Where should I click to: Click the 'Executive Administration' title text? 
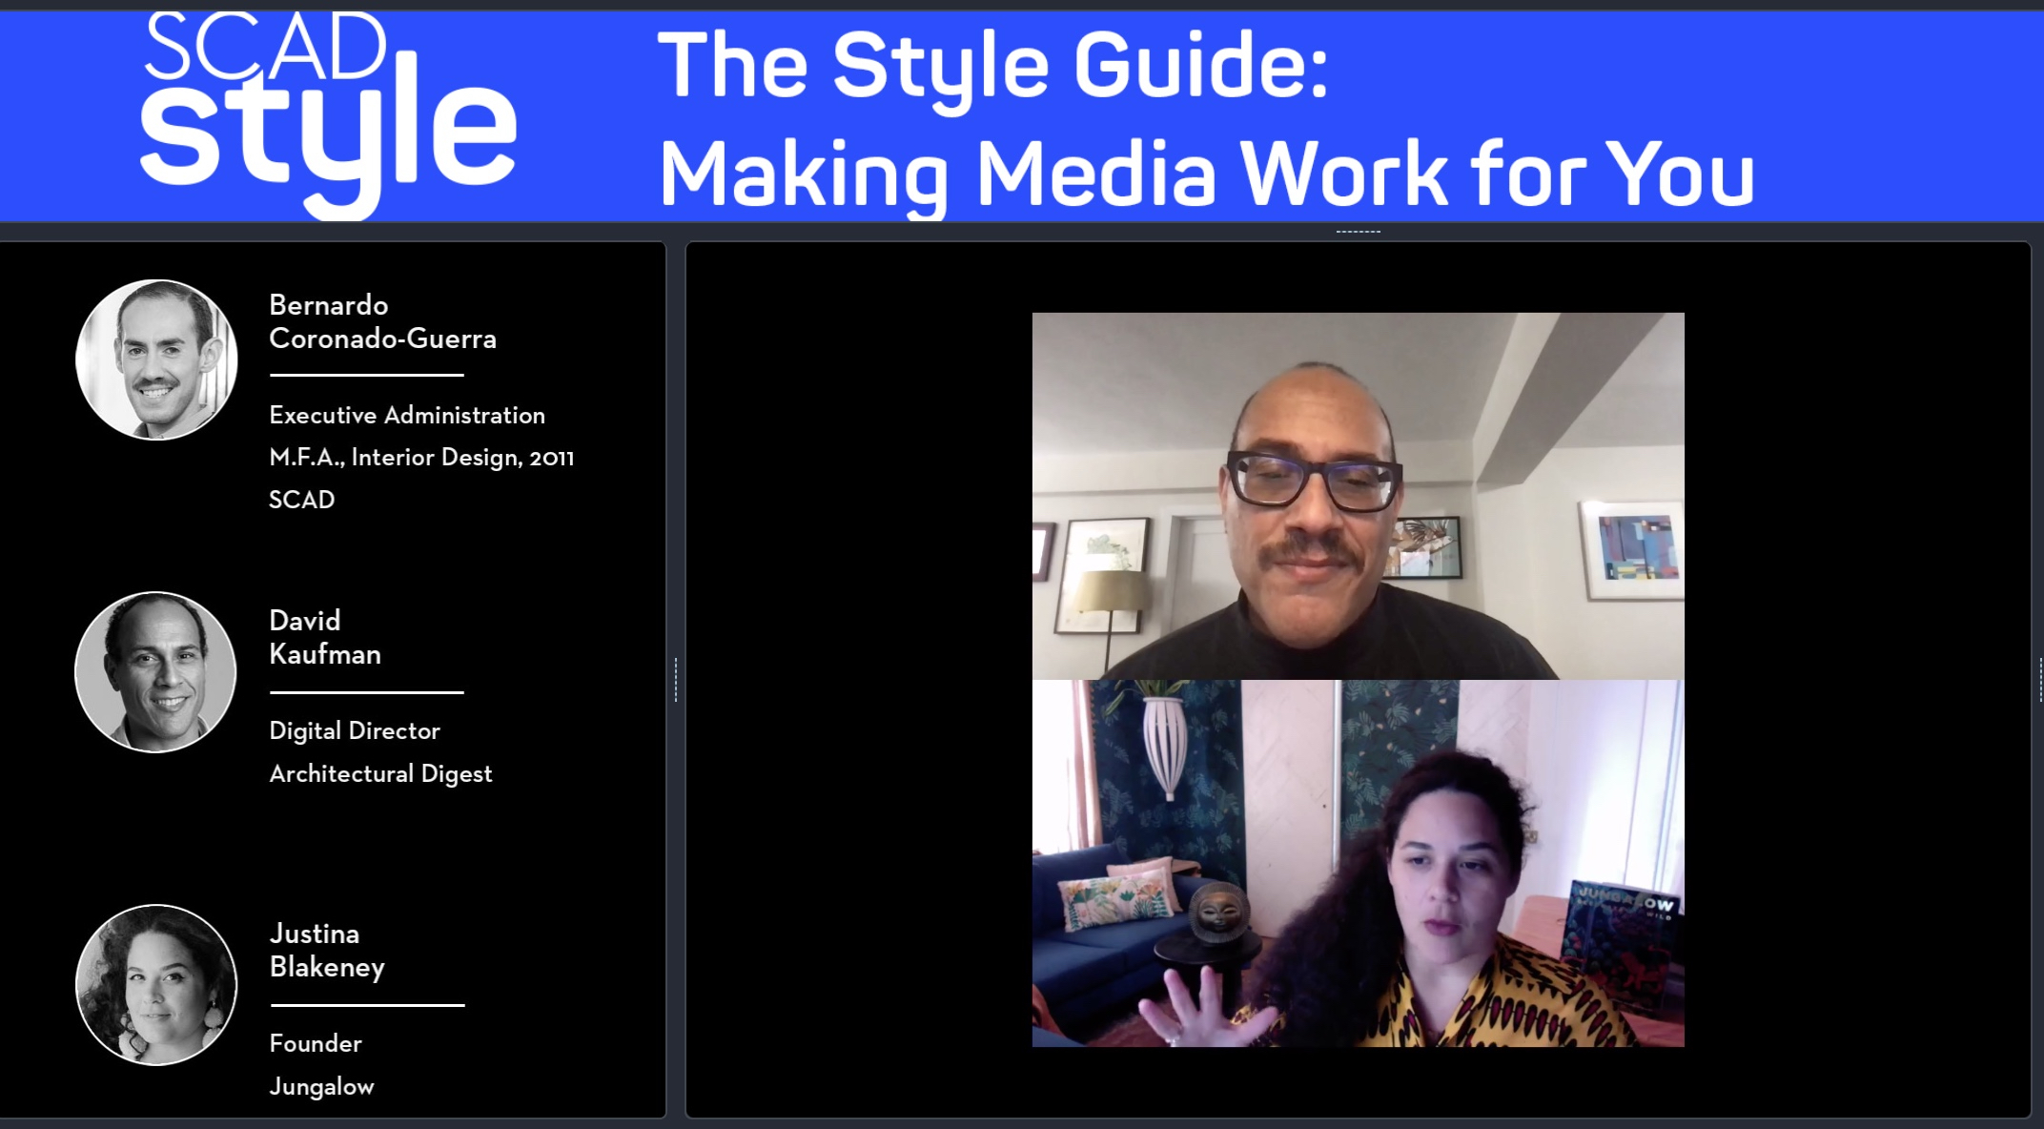(407, 415)
